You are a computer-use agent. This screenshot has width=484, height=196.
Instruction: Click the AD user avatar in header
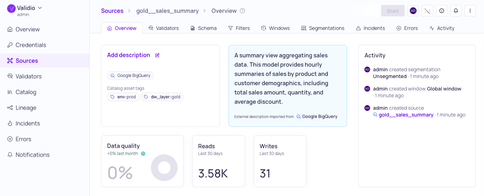(413, 11)
